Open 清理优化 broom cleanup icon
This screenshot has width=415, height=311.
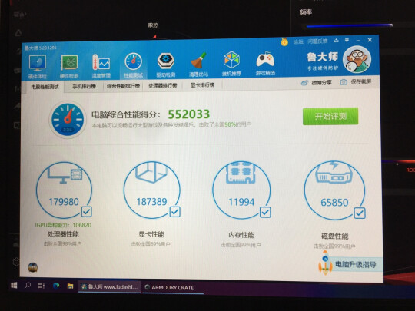(x=198, y=65)
